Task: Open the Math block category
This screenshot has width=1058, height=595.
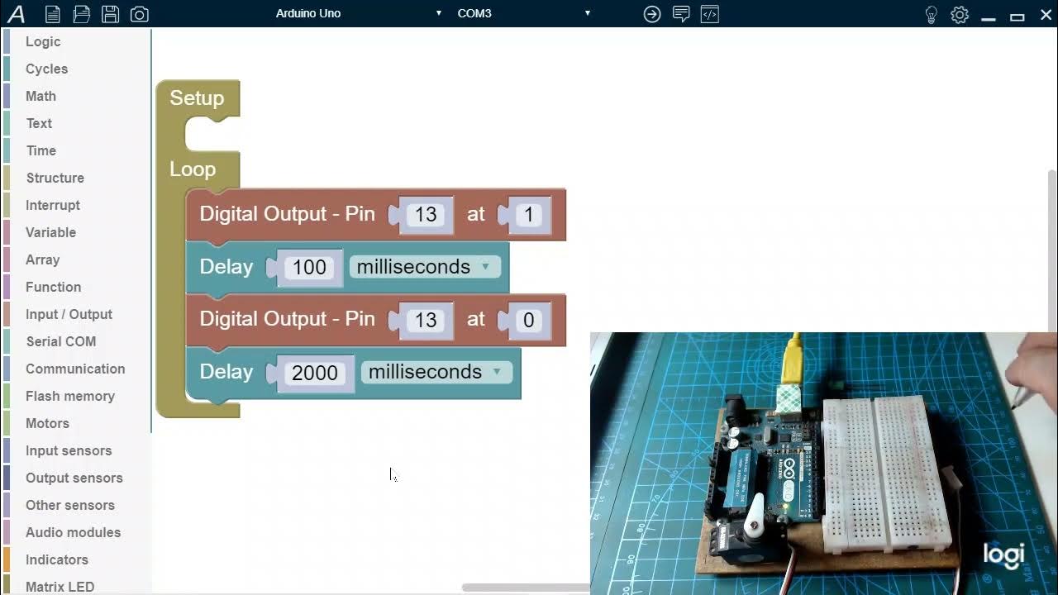Action: (41, 96)
